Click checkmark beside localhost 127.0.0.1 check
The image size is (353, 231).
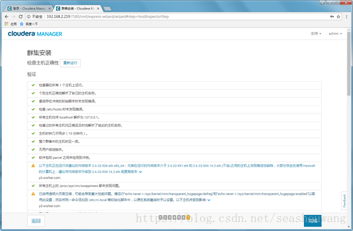(x=33, y=117)
